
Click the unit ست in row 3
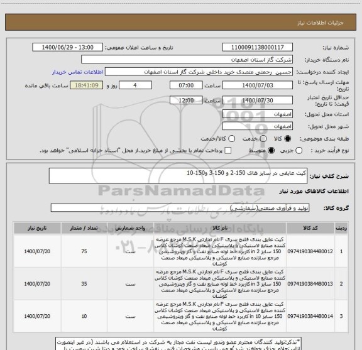130,316
